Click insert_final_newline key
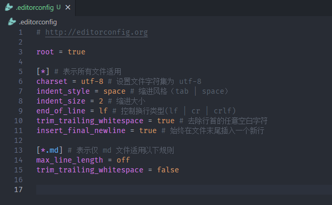332x205 pixels. [81, 130]
